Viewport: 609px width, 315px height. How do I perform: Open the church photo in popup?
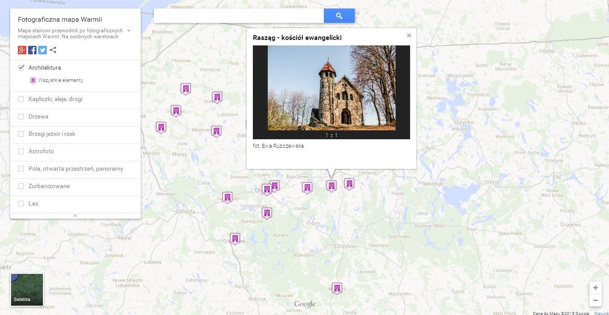331,88
